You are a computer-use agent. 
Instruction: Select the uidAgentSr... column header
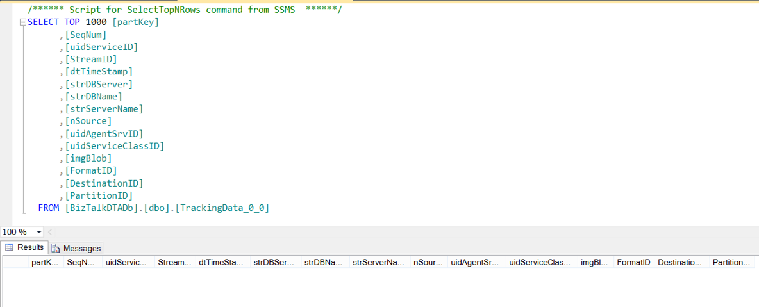477,262
